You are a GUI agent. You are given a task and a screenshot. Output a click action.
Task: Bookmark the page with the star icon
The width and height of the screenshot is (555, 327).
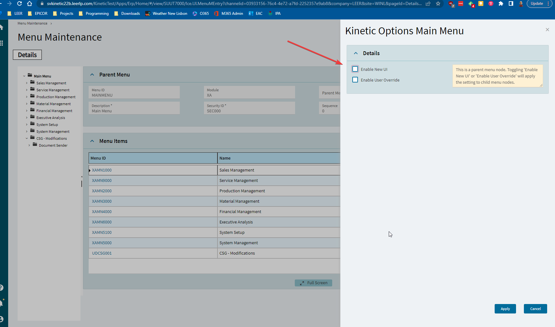click(x=438, y=4)
